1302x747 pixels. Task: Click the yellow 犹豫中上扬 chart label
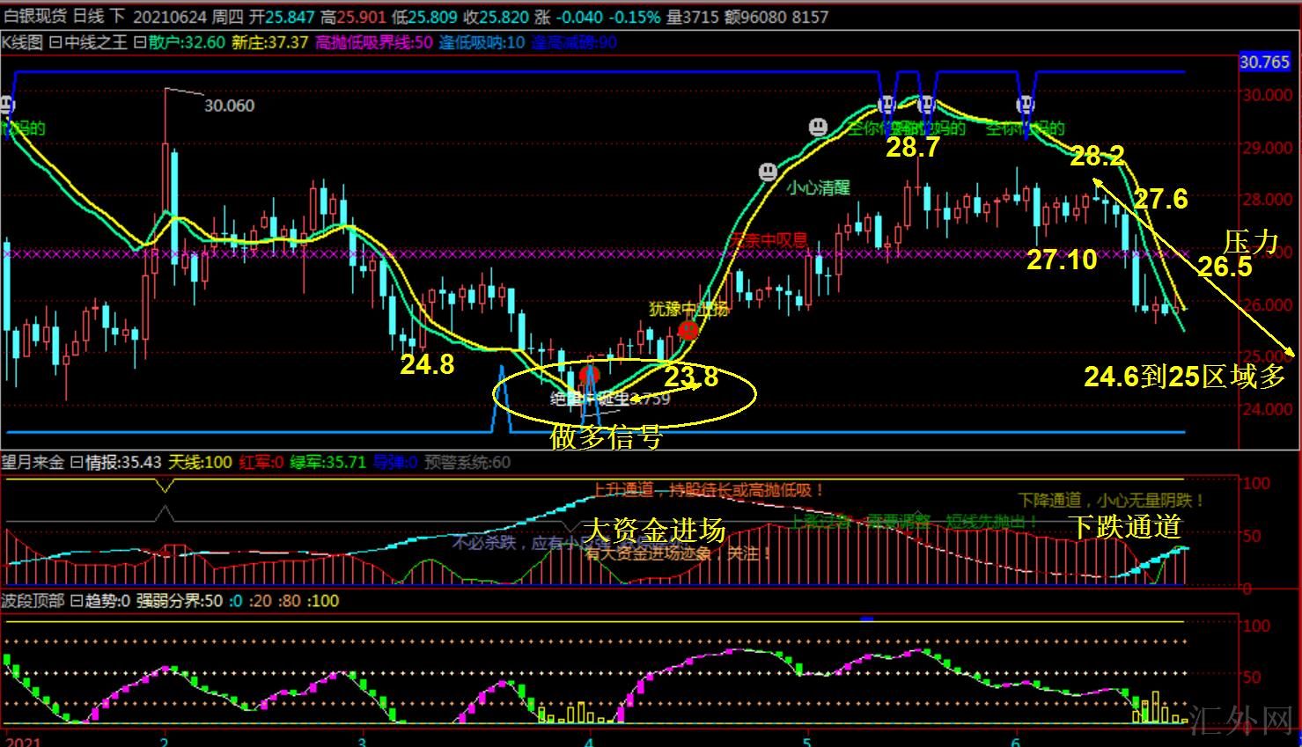[689, 309]
